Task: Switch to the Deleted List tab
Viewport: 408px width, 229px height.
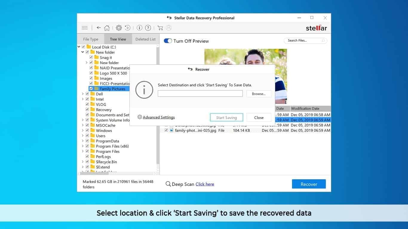Action: (x=145, y=39)
